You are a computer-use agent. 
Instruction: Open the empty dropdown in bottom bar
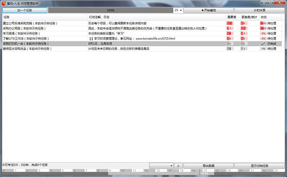coord(162,166)
